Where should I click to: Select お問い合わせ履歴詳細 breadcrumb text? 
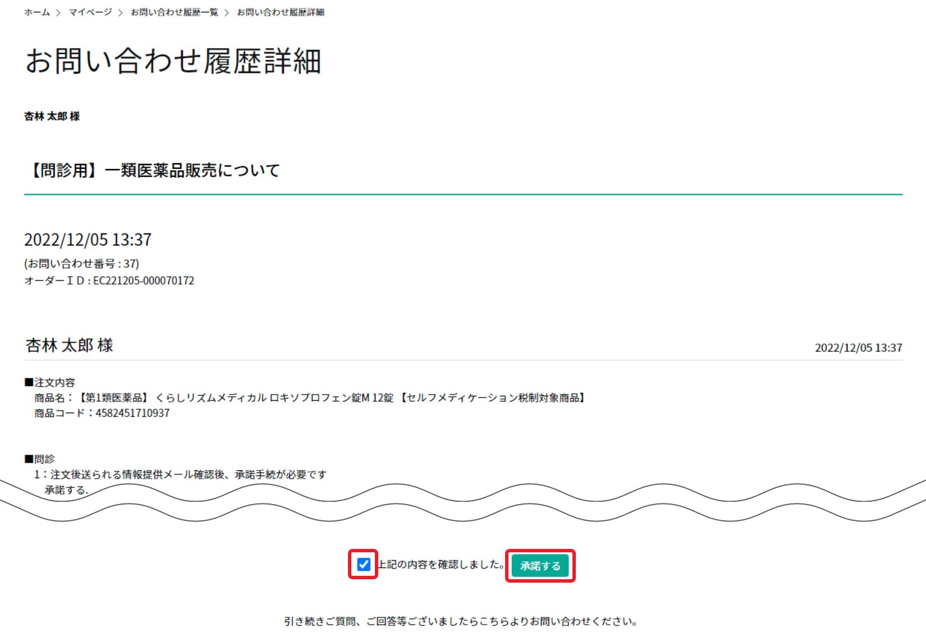point(281,12)
